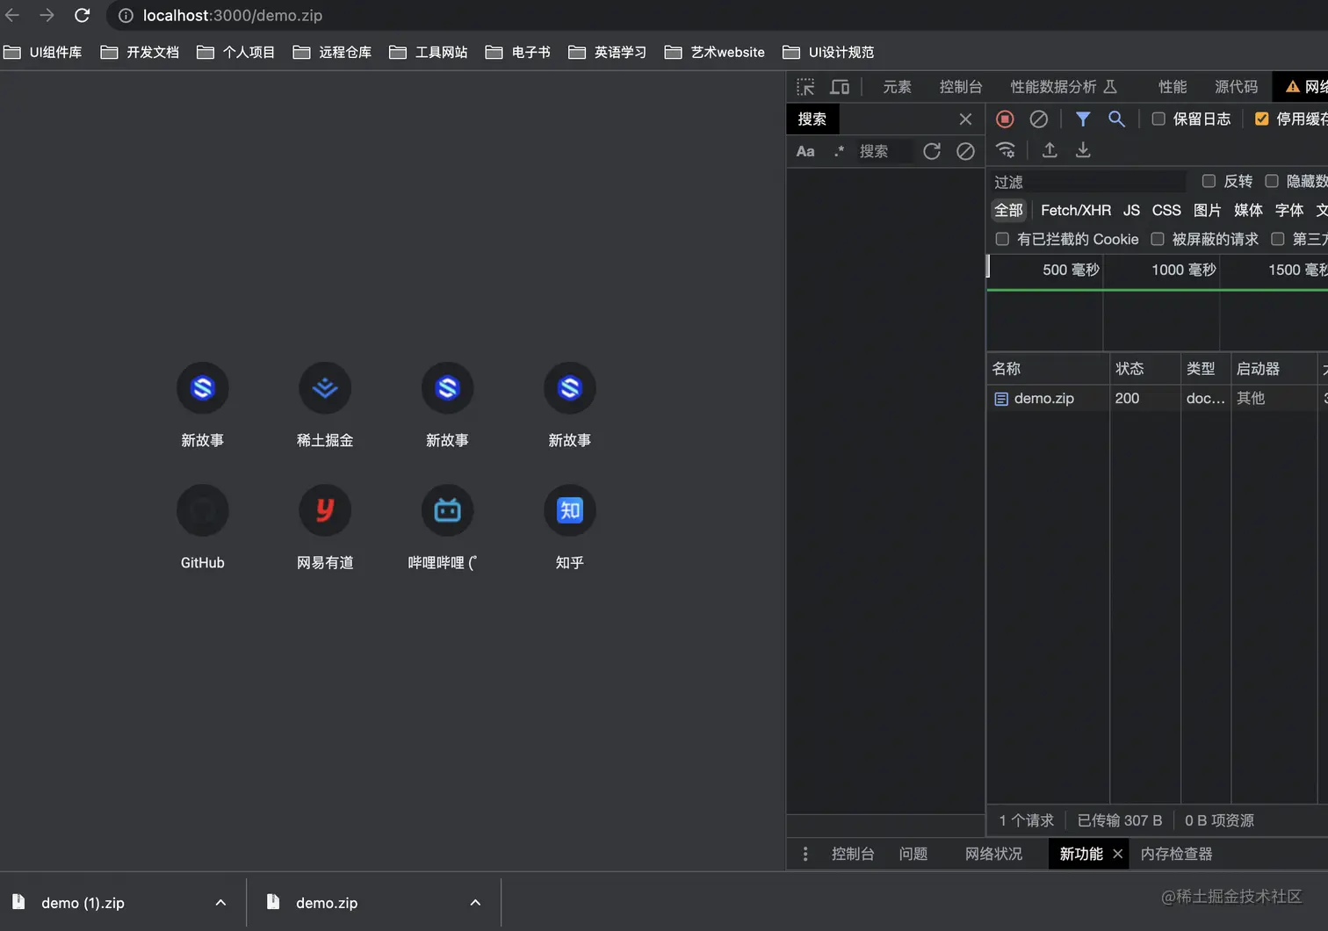Close the 新功能 drawer tab

click(1117, 854)
